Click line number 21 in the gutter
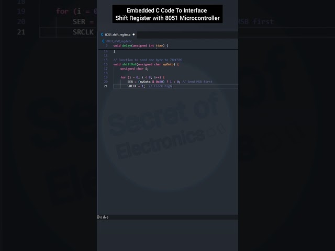The image size is (335, 251). tap(106, 86)
